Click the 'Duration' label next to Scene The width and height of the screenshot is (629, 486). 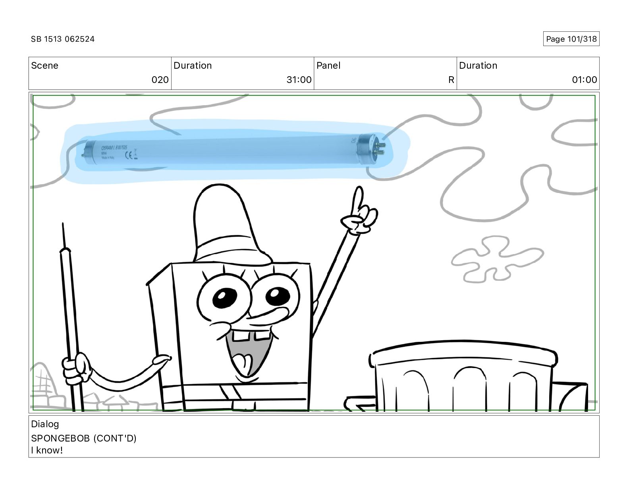click(193, 66)
